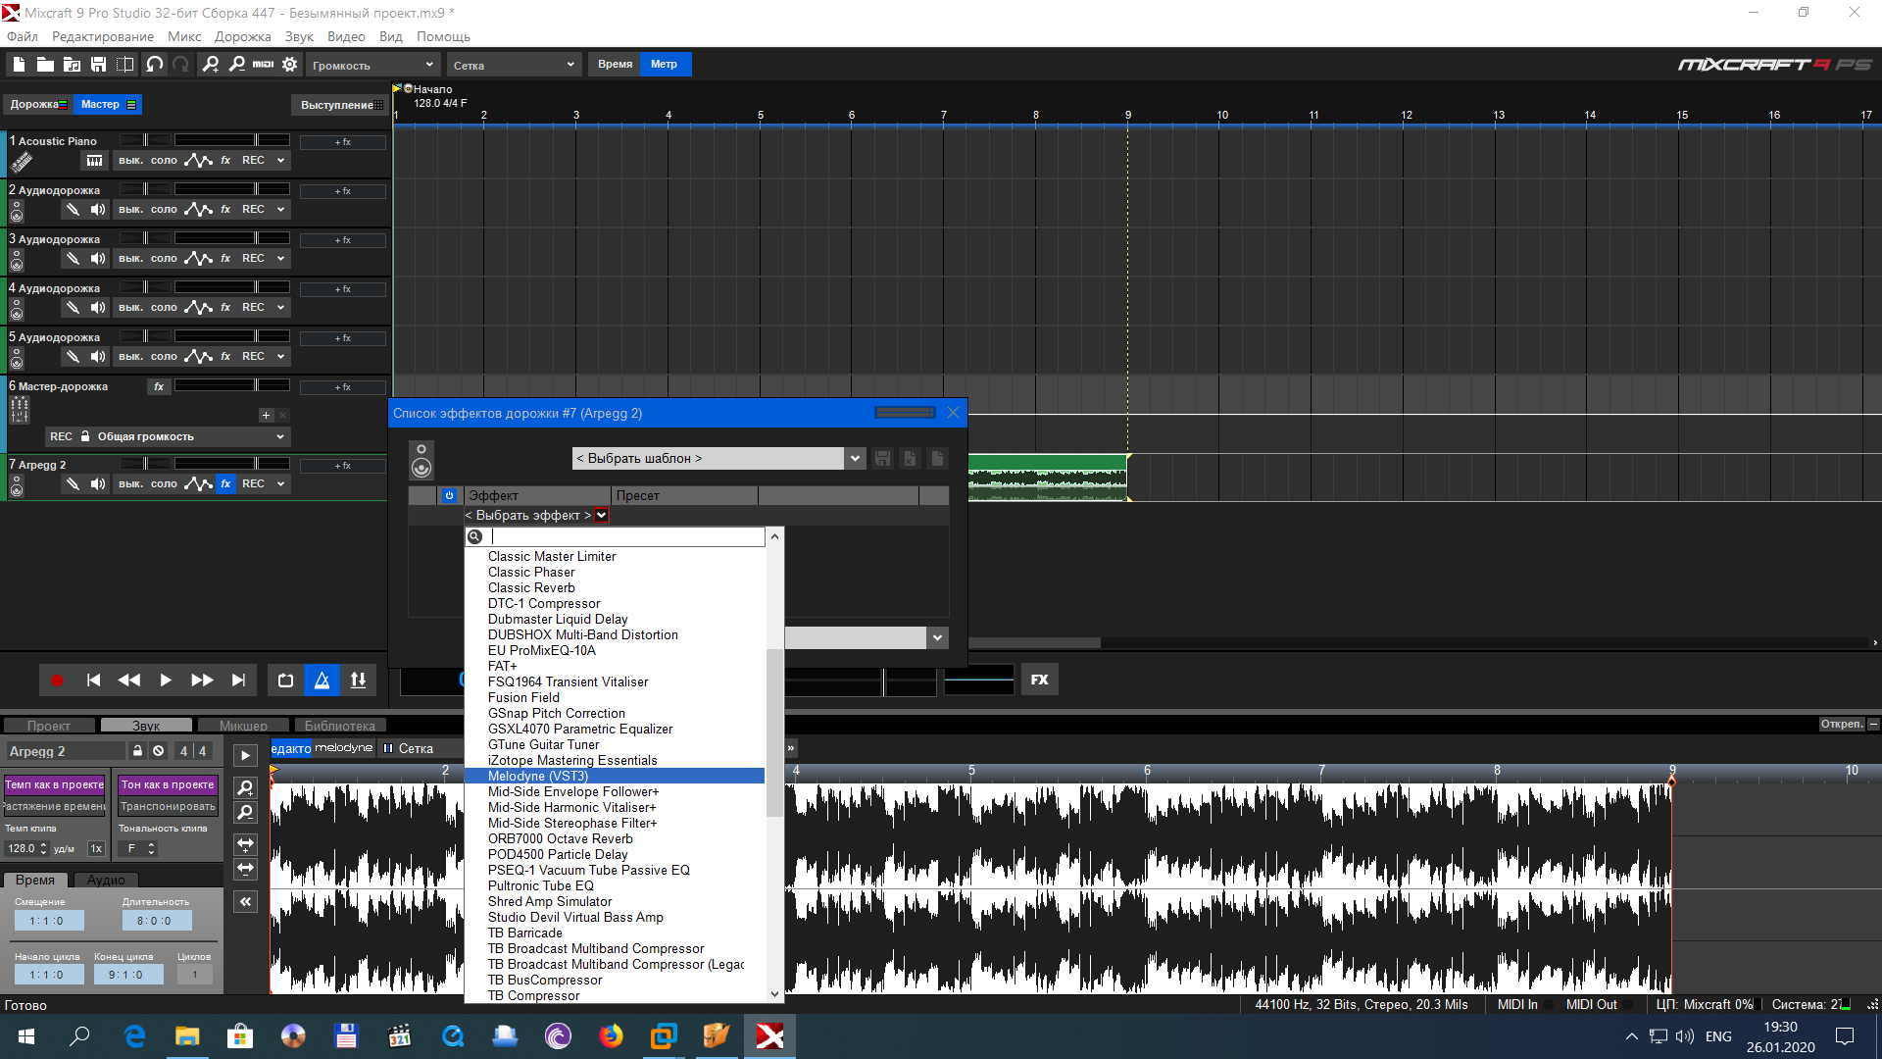Open the Громкость dropdown in toolbar

[x=372, y=65]
